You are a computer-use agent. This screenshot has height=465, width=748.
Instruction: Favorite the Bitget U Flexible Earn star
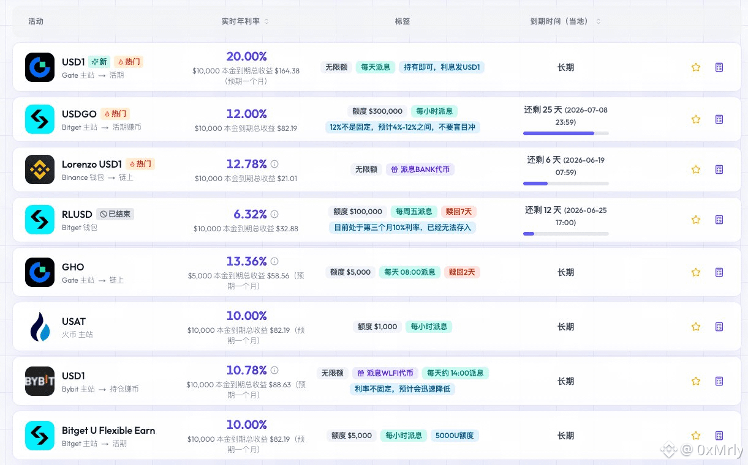pos(695,436)
